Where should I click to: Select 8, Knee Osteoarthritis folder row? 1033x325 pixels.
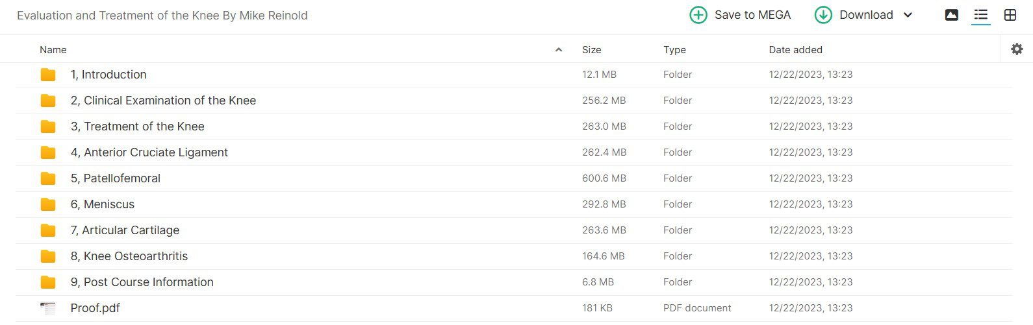[x=514, y=256]
